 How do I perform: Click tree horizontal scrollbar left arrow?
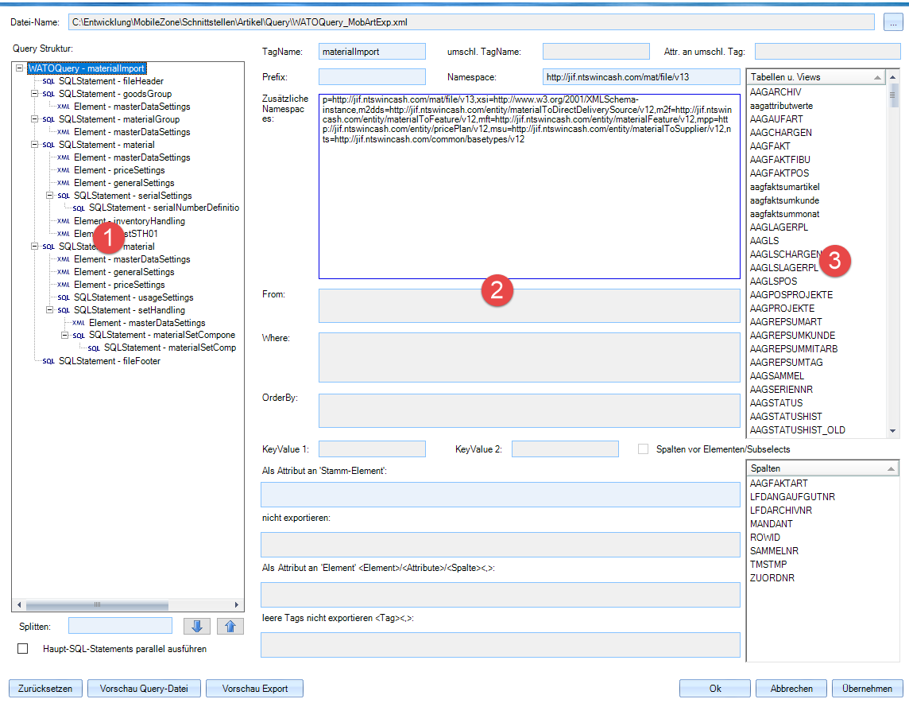click(x=19, y=605)
